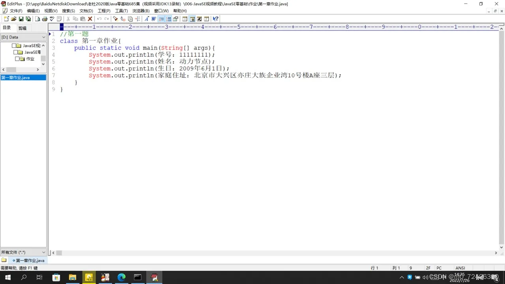Select 第一章作业.java in the file list
Viewport: 505px width, 284px height.
(x=23, y=77)
